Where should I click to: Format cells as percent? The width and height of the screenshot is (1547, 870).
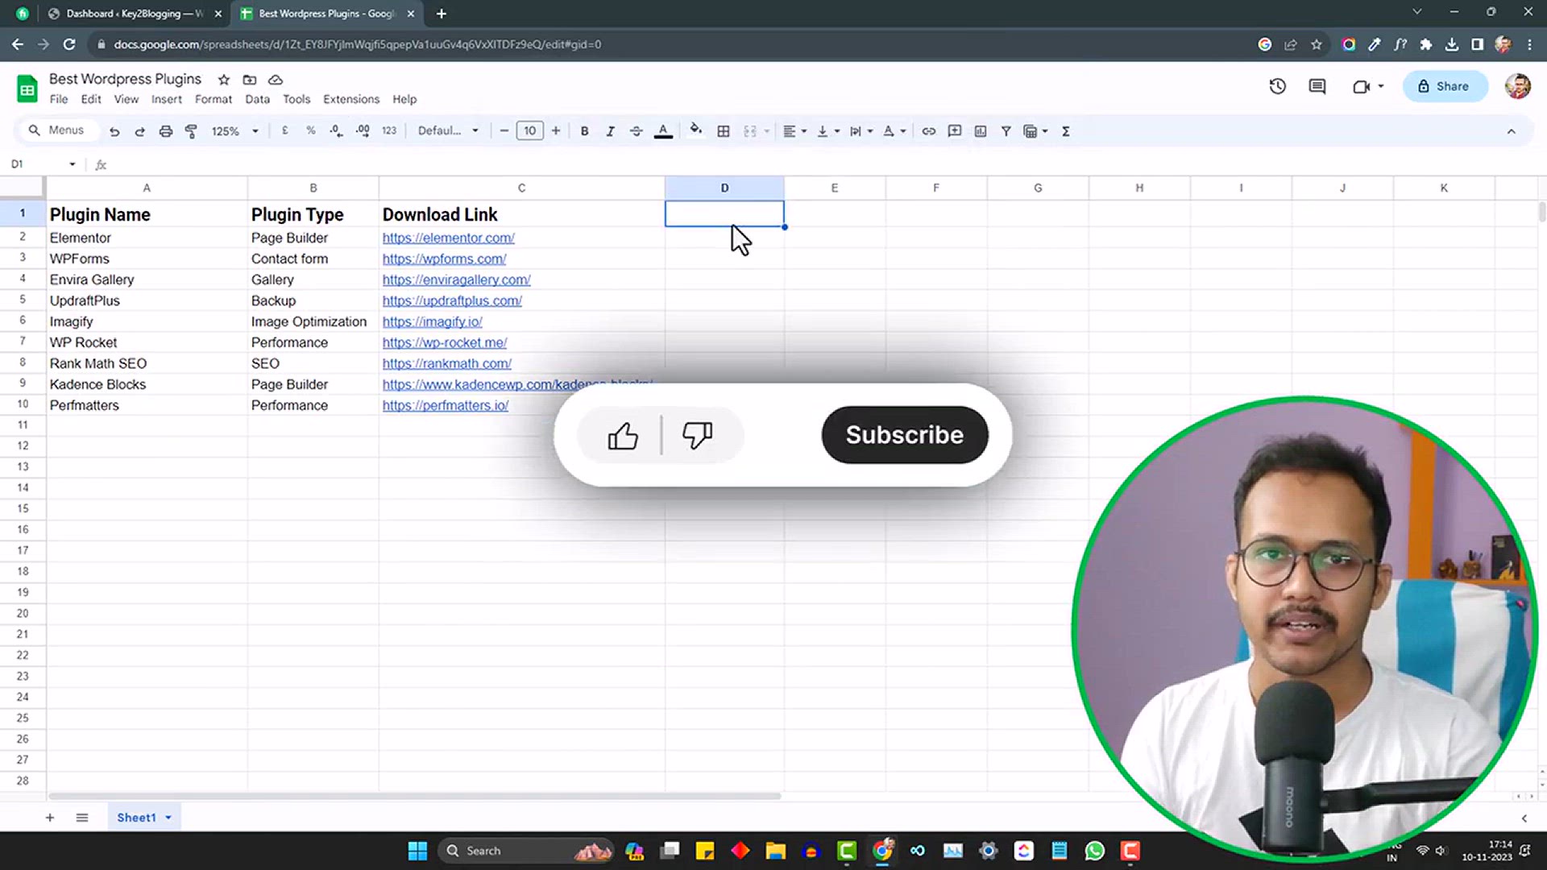coord(310,130)
